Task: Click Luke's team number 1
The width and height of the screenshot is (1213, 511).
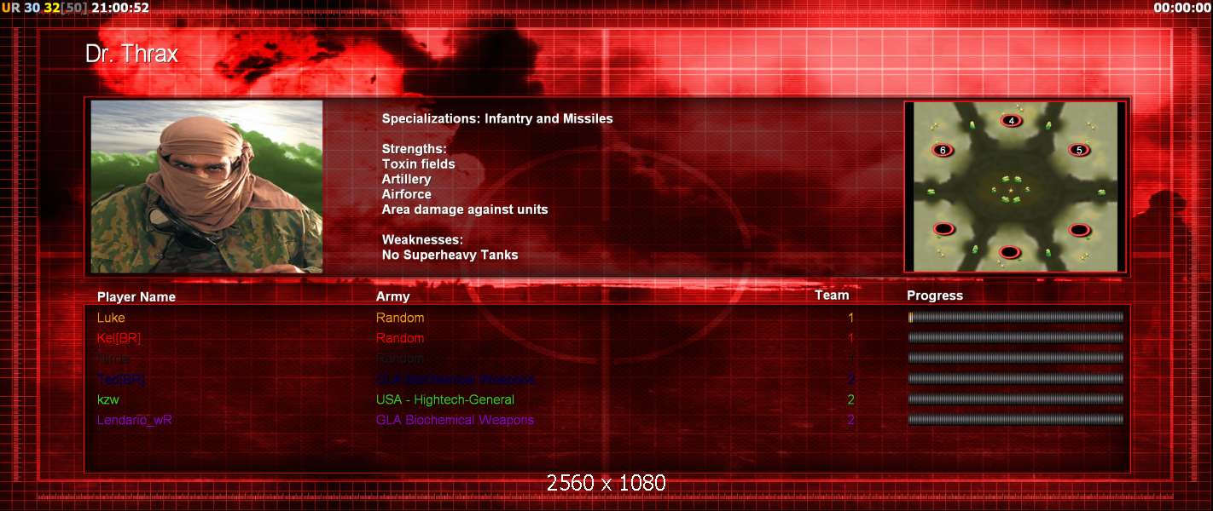Action: pyautogui.click(x=850, y=318)
